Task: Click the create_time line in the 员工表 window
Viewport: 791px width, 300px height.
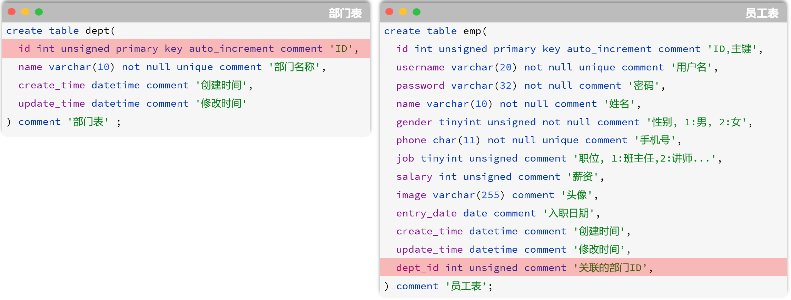Action: click(x=513, y=231)
